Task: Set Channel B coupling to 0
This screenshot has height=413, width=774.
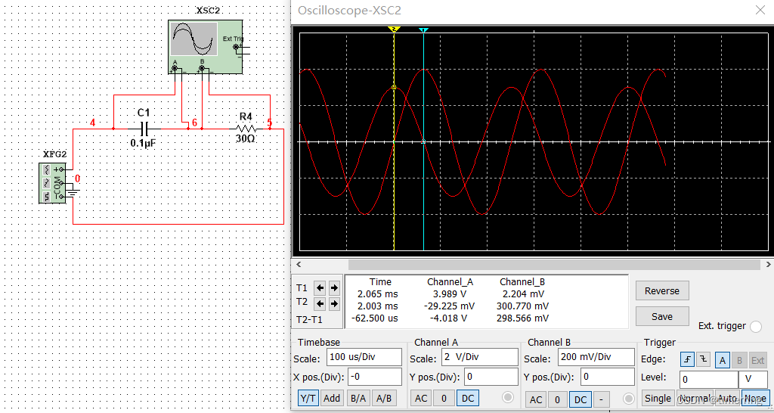Action: (x=558, y=399)
